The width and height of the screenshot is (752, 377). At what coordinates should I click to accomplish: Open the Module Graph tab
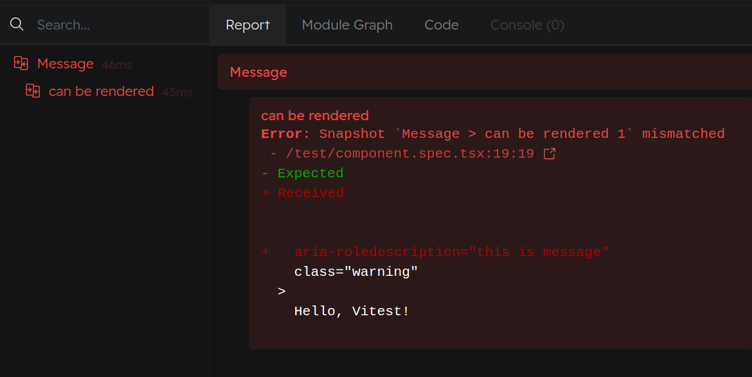point(347,25)
